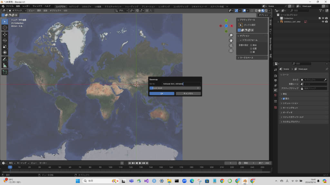Screen dimensions: 330x185
Task: Select the 3D Cursor tool
Action: [x=5, y=28]
